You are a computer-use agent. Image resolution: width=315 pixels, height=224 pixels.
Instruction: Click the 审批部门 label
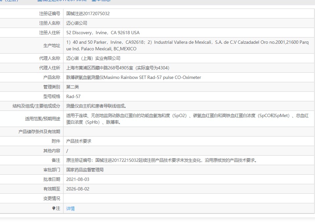[x=52, y=170]
